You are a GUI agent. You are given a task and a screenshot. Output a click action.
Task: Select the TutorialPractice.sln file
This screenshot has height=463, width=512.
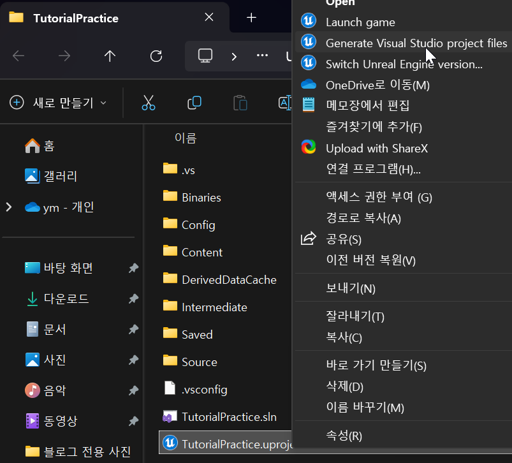220,416
